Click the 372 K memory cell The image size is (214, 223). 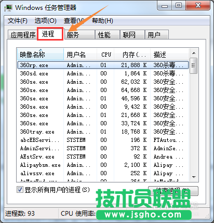(x=139, y=148)
